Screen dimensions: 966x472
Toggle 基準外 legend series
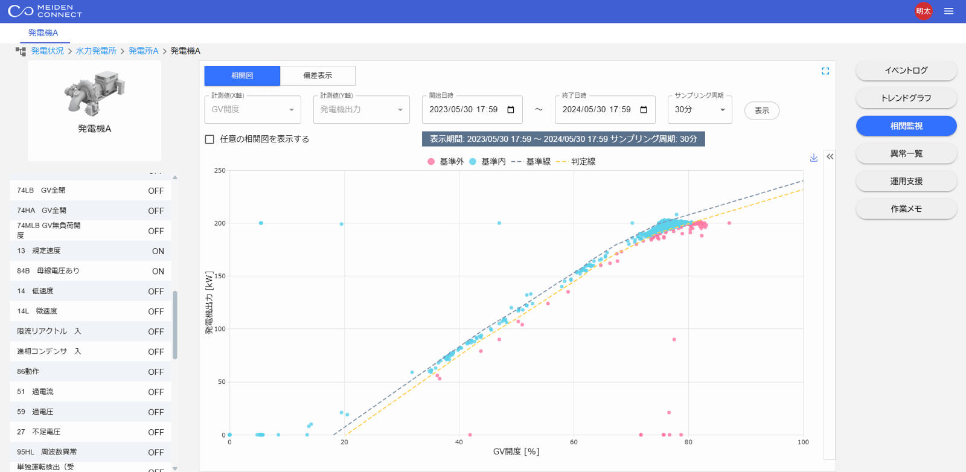tap(446, 162)
